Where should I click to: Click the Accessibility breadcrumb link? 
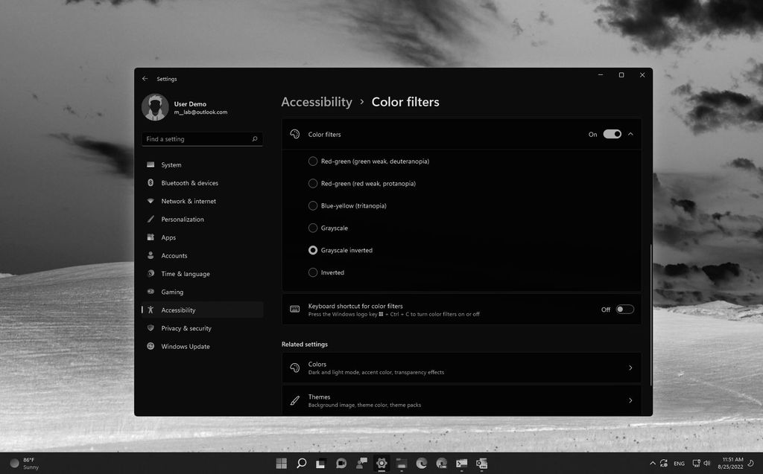tap(317, 102)
